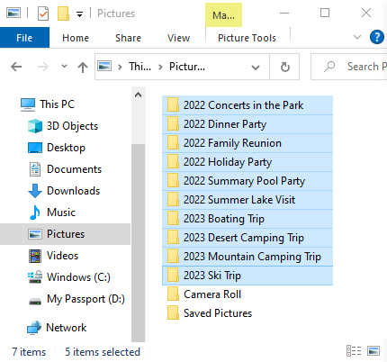
Task: Click the Pictures breadcrumb in address bar
Action: (187, 67)
